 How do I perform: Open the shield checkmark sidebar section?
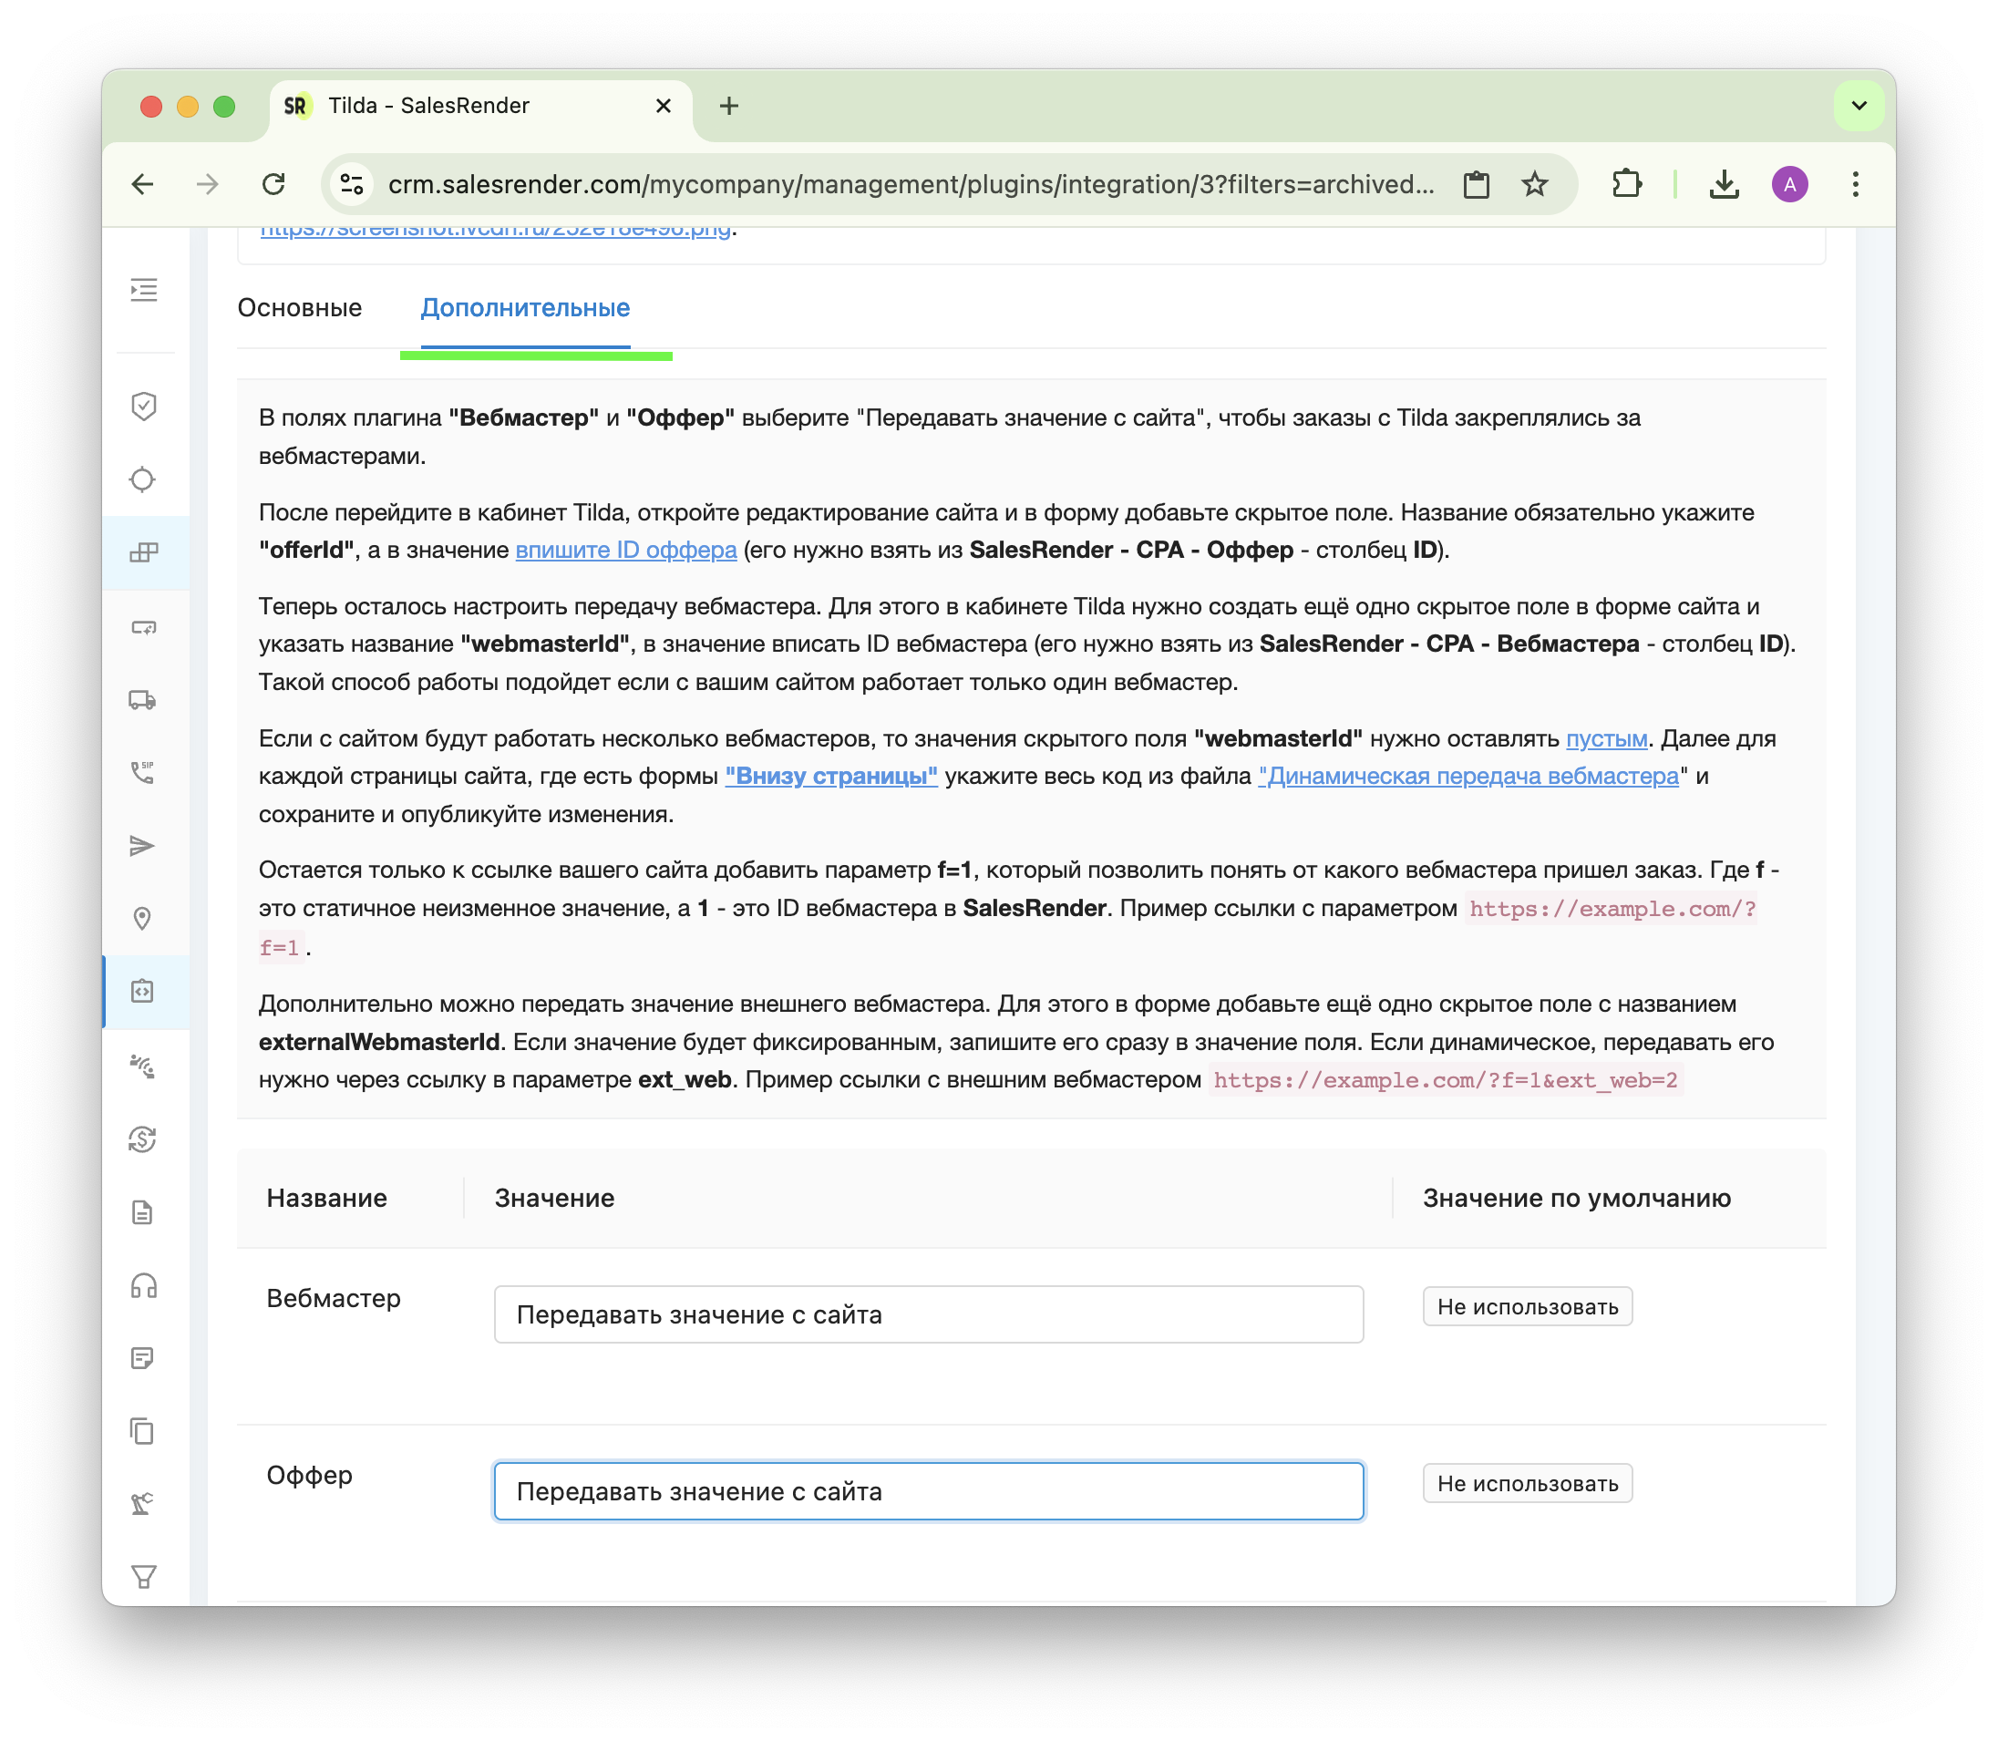[144, 407]
